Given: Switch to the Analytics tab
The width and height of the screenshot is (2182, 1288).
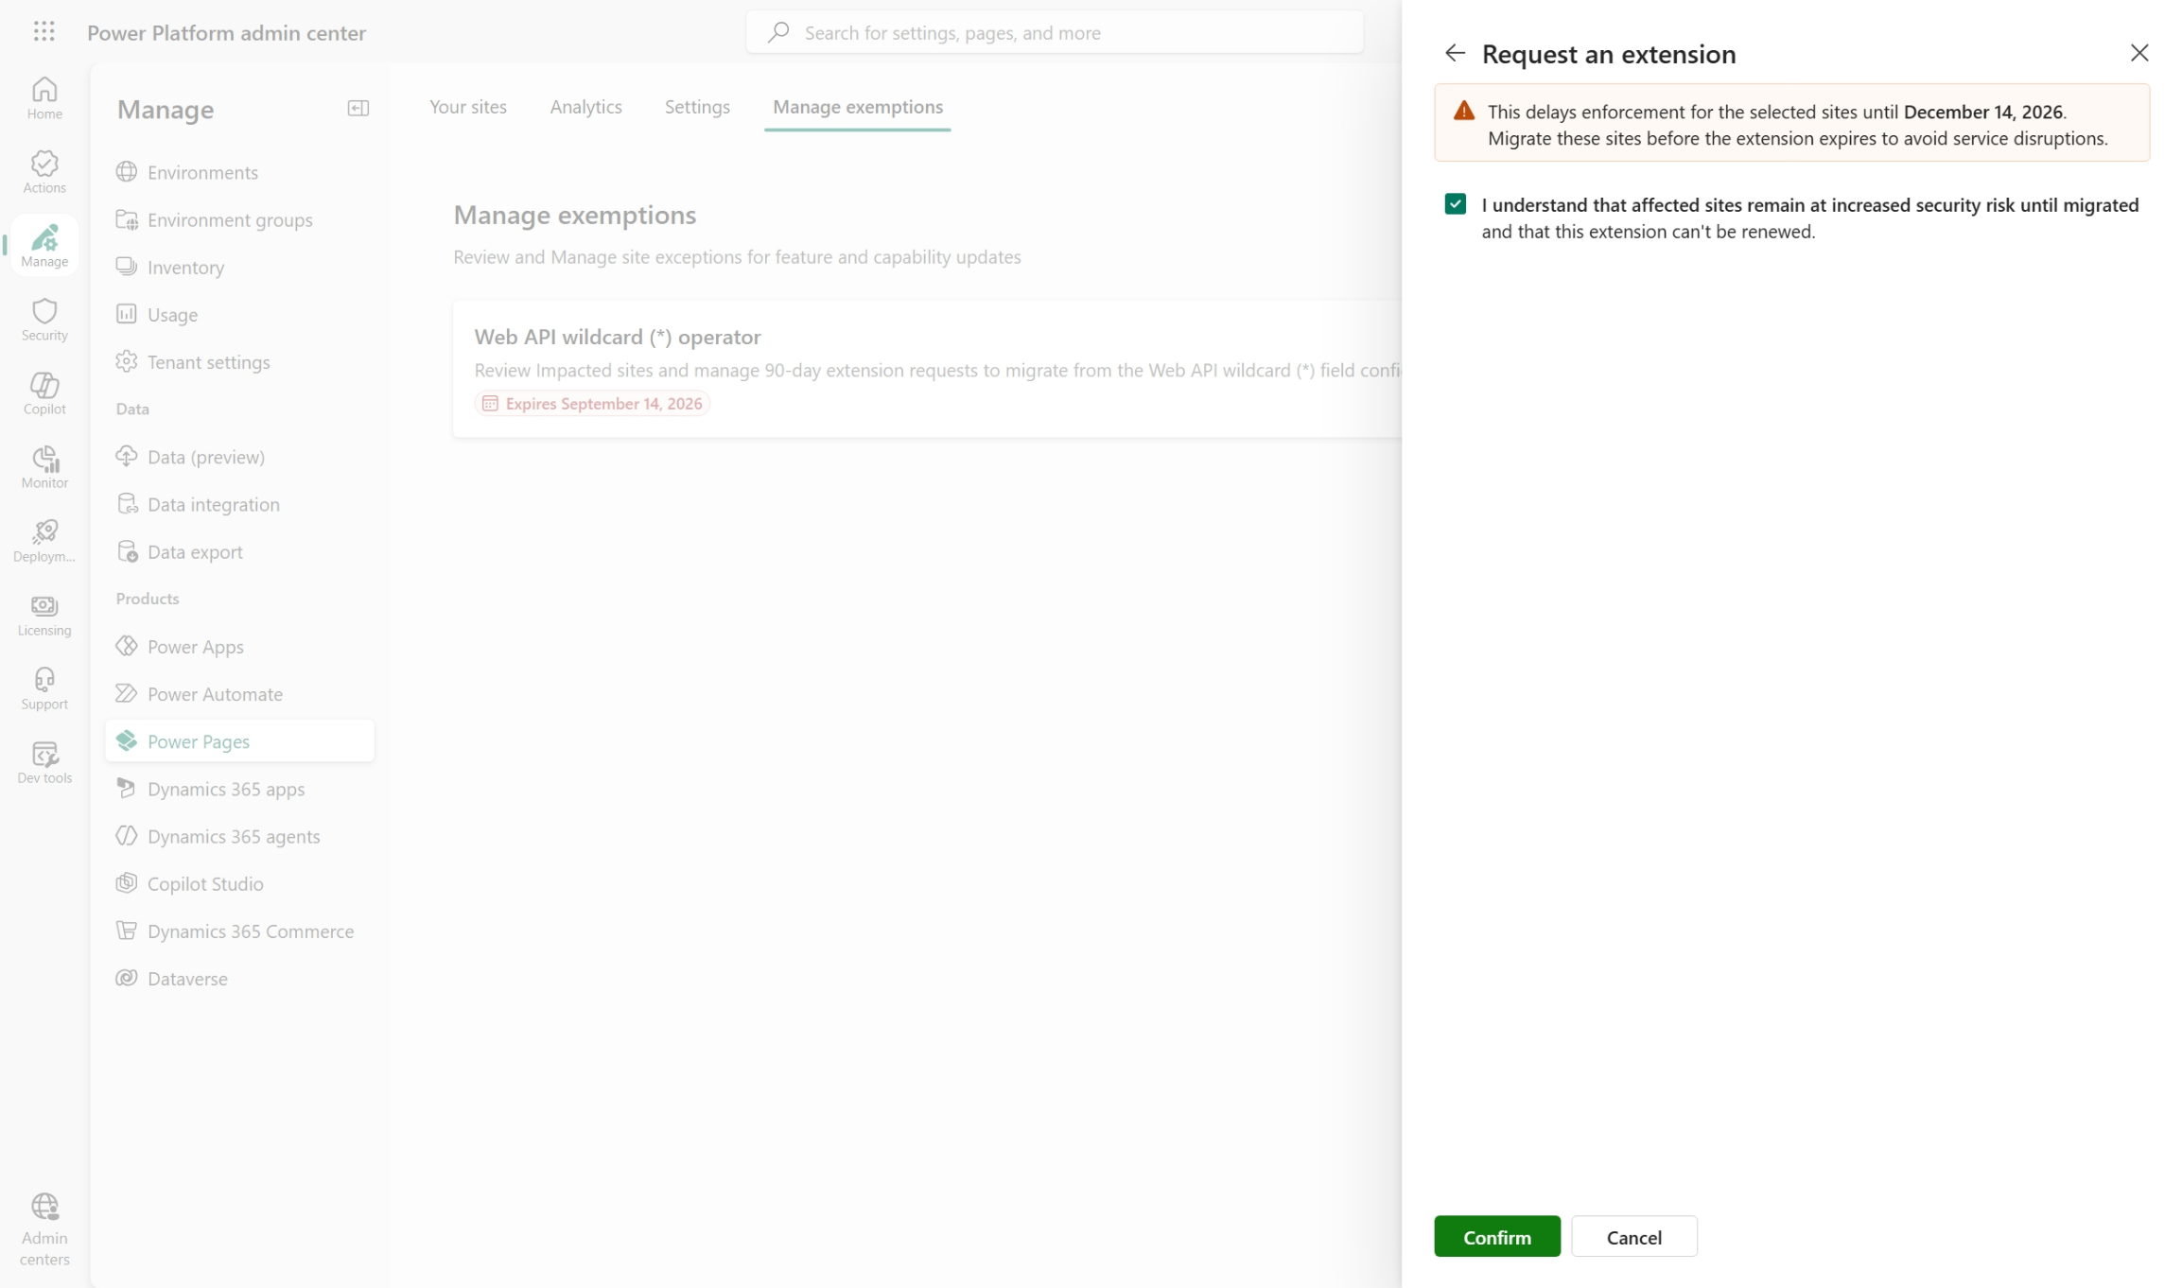Looking at the screenshot, I should [585, 107].
